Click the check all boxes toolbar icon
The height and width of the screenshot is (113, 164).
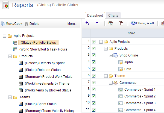point(111,23)
